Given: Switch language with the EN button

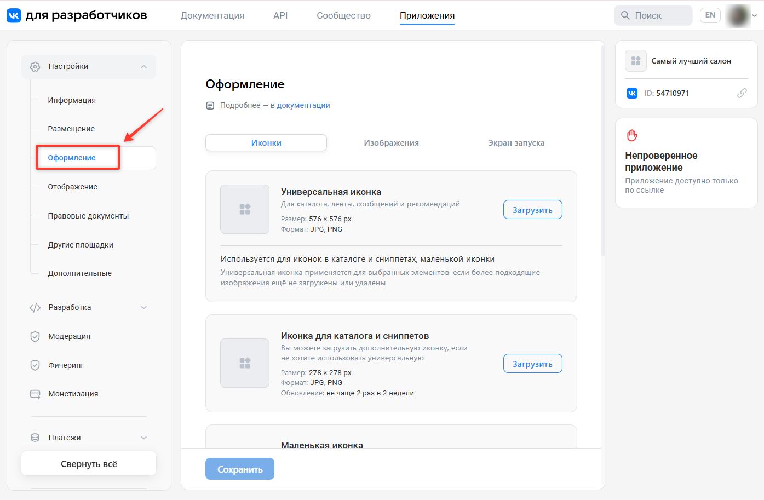Looking at the screenshot, I should coord(710,15).
